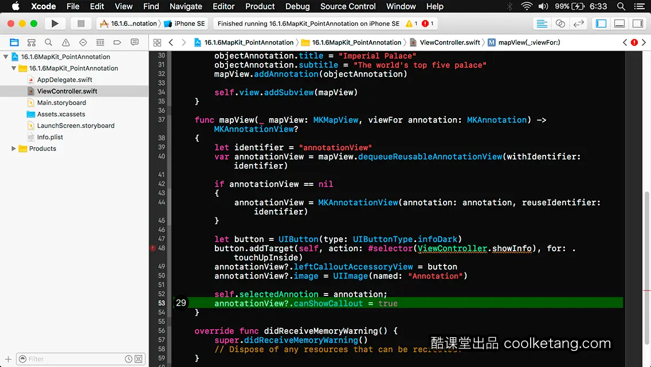Open the Navigate menu

186,6
